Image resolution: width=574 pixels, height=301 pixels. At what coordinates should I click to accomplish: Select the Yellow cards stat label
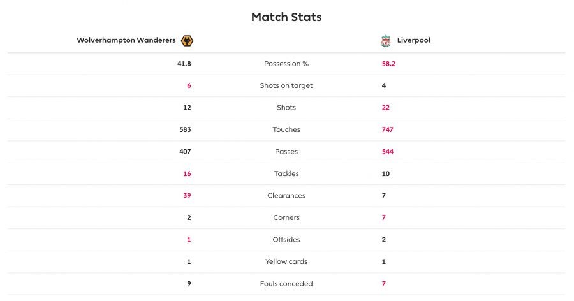coord(286,261)
